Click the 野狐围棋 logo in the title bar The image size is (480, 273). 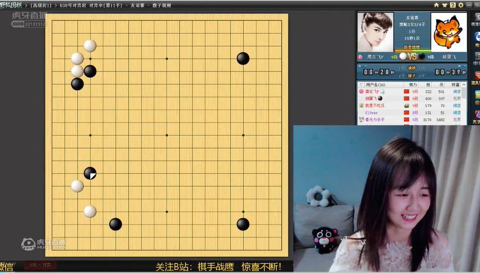click(11, 5)
